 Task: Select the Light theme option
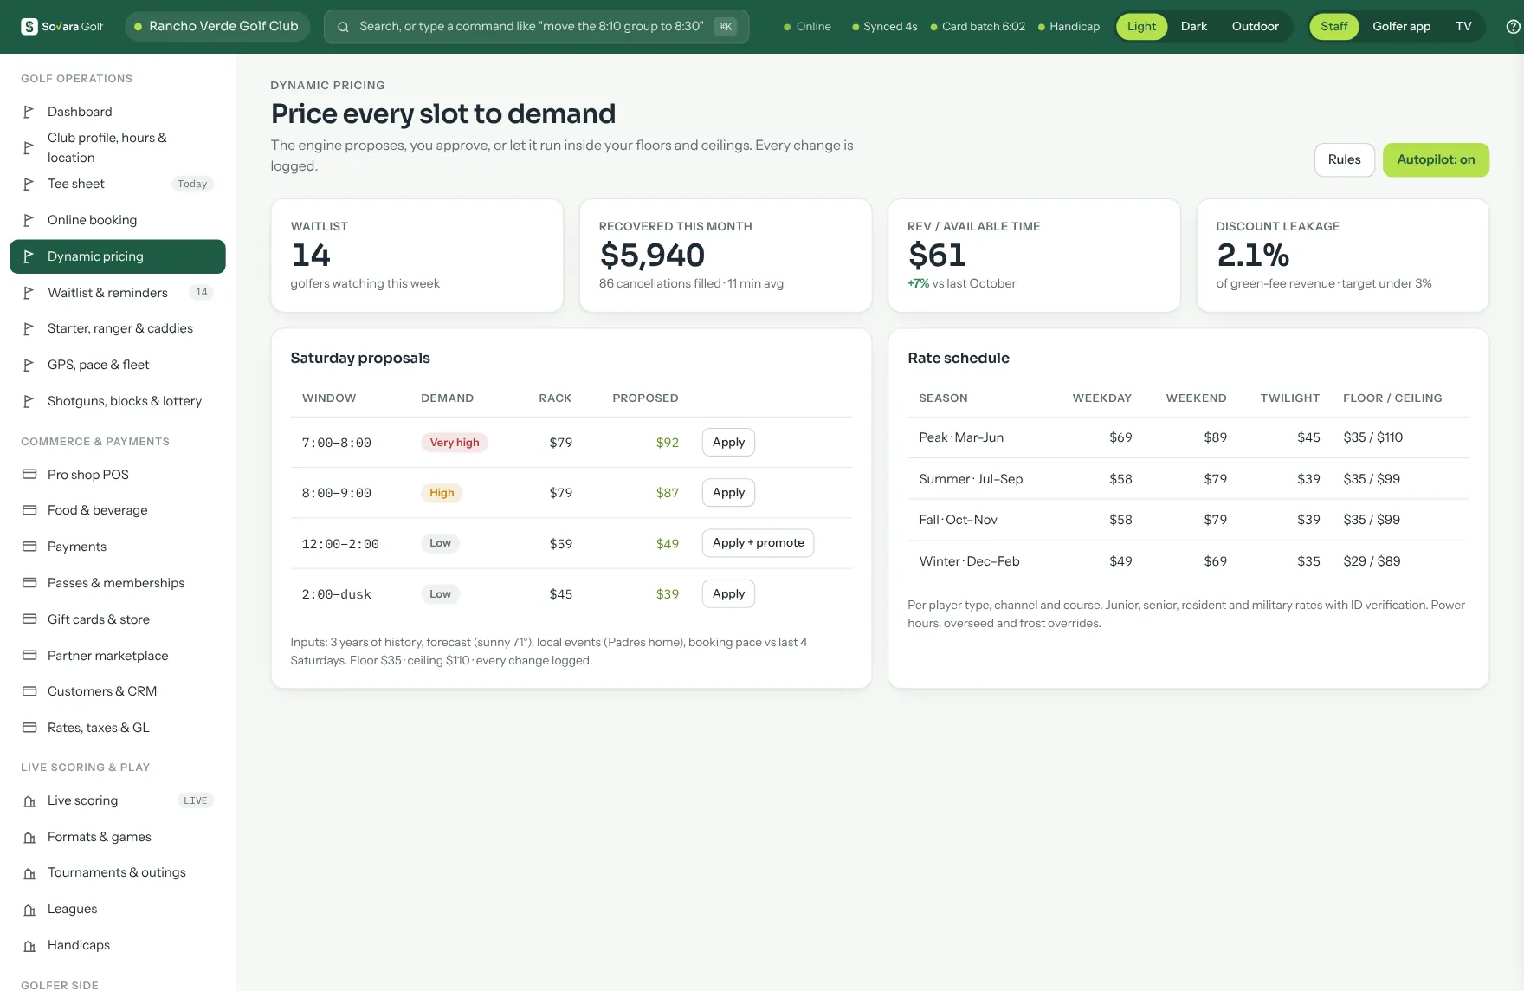[1141, 27]
